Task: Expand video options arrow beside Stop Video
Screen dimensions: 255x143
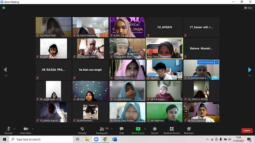Action: coord(33,129)
